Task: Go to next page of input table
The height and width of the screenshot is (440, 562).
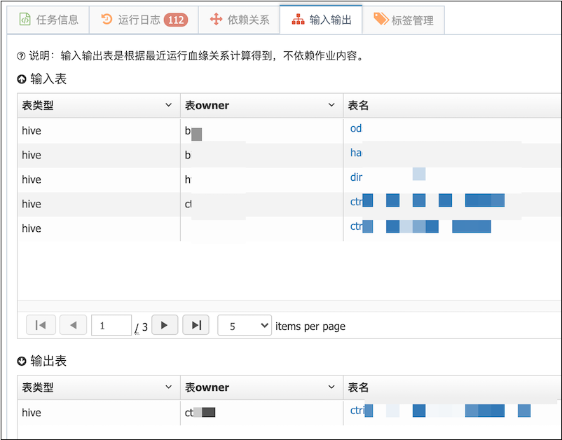Action: [x=165, y=325]
